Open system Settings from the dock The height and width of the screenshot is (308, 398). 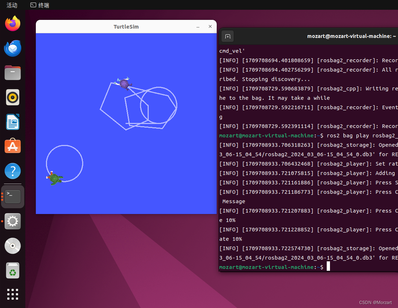12,221
